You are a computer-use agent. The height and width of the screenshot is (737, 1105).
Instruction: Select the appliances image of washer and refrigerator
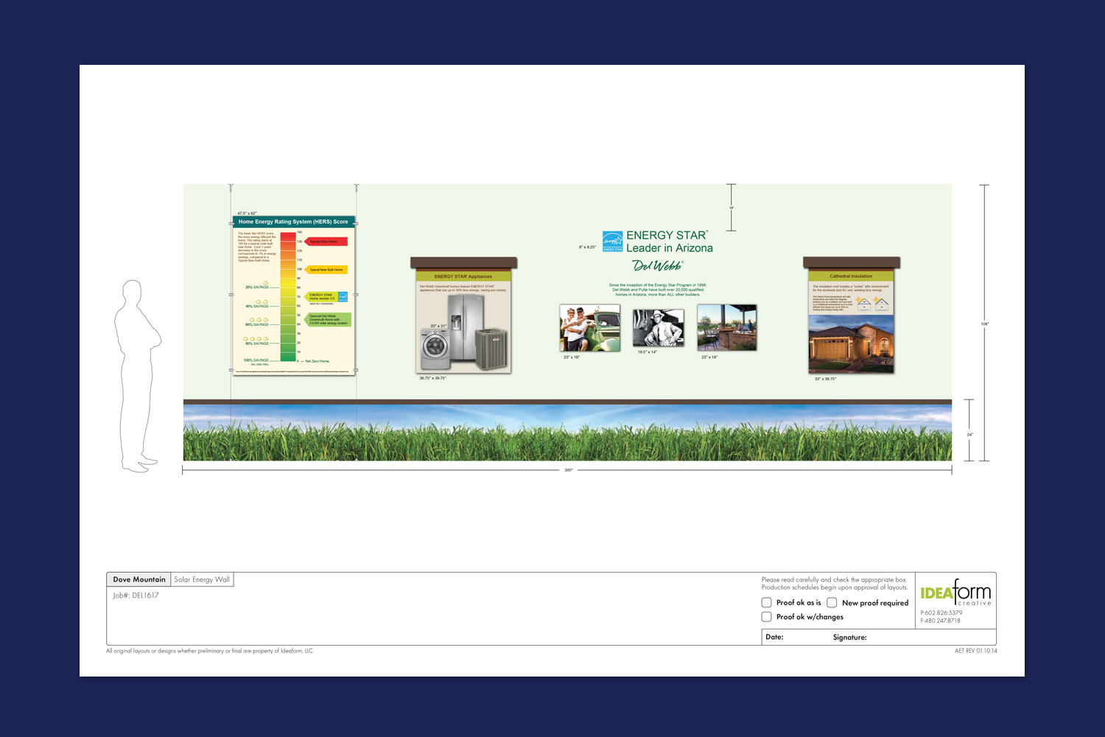463,333
